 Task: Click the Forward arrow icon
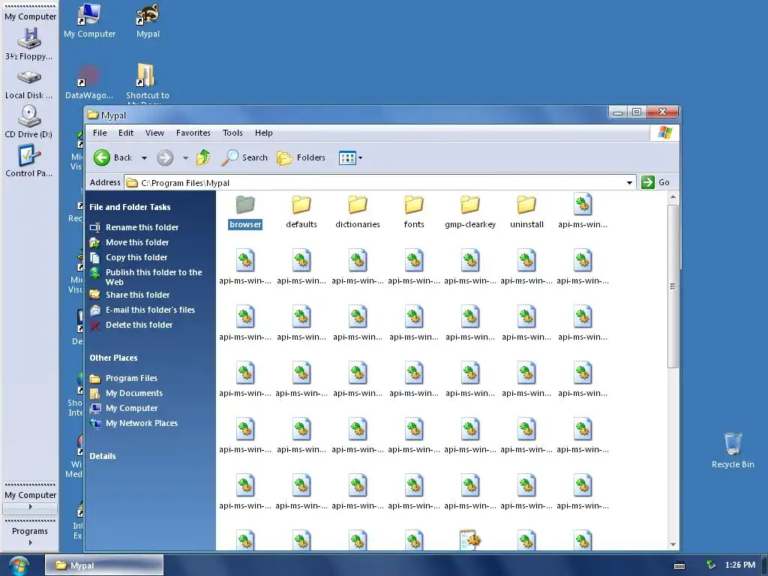(165, 157)
